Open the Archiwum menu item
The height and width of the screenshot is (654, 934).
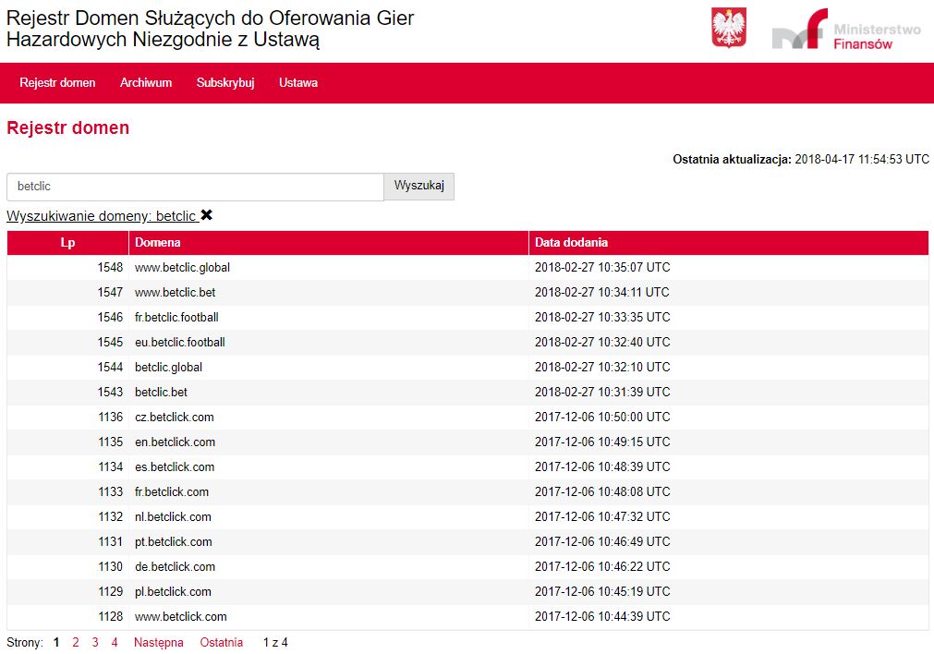[146, 83]
